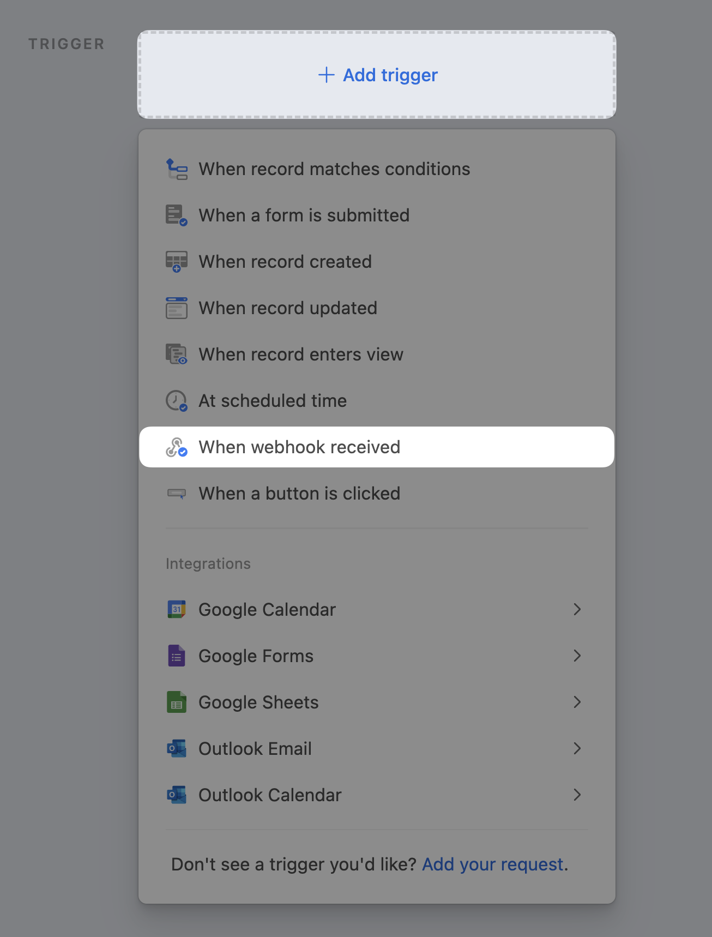Click the record matches conditions icon
Viewport: 712px width, 937px height.
tap(177, 169)
